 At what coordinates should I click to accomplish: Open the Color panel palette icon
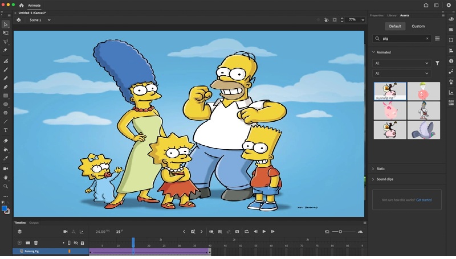(451, 19)
